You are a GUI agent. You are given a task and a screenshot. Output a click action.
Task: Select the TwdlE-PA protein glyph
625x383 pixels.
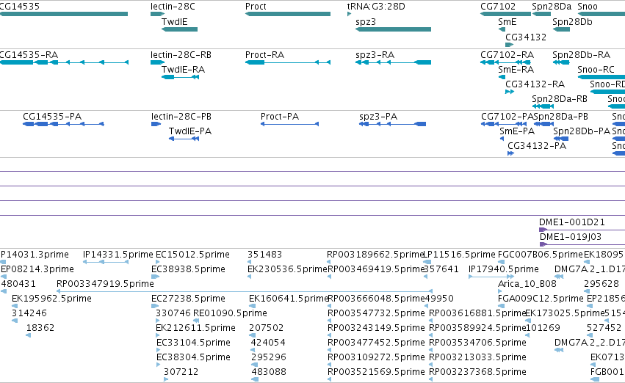click(184, 139)
